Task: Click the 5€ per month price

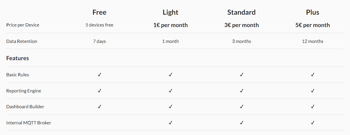Action: coord(312,25)
